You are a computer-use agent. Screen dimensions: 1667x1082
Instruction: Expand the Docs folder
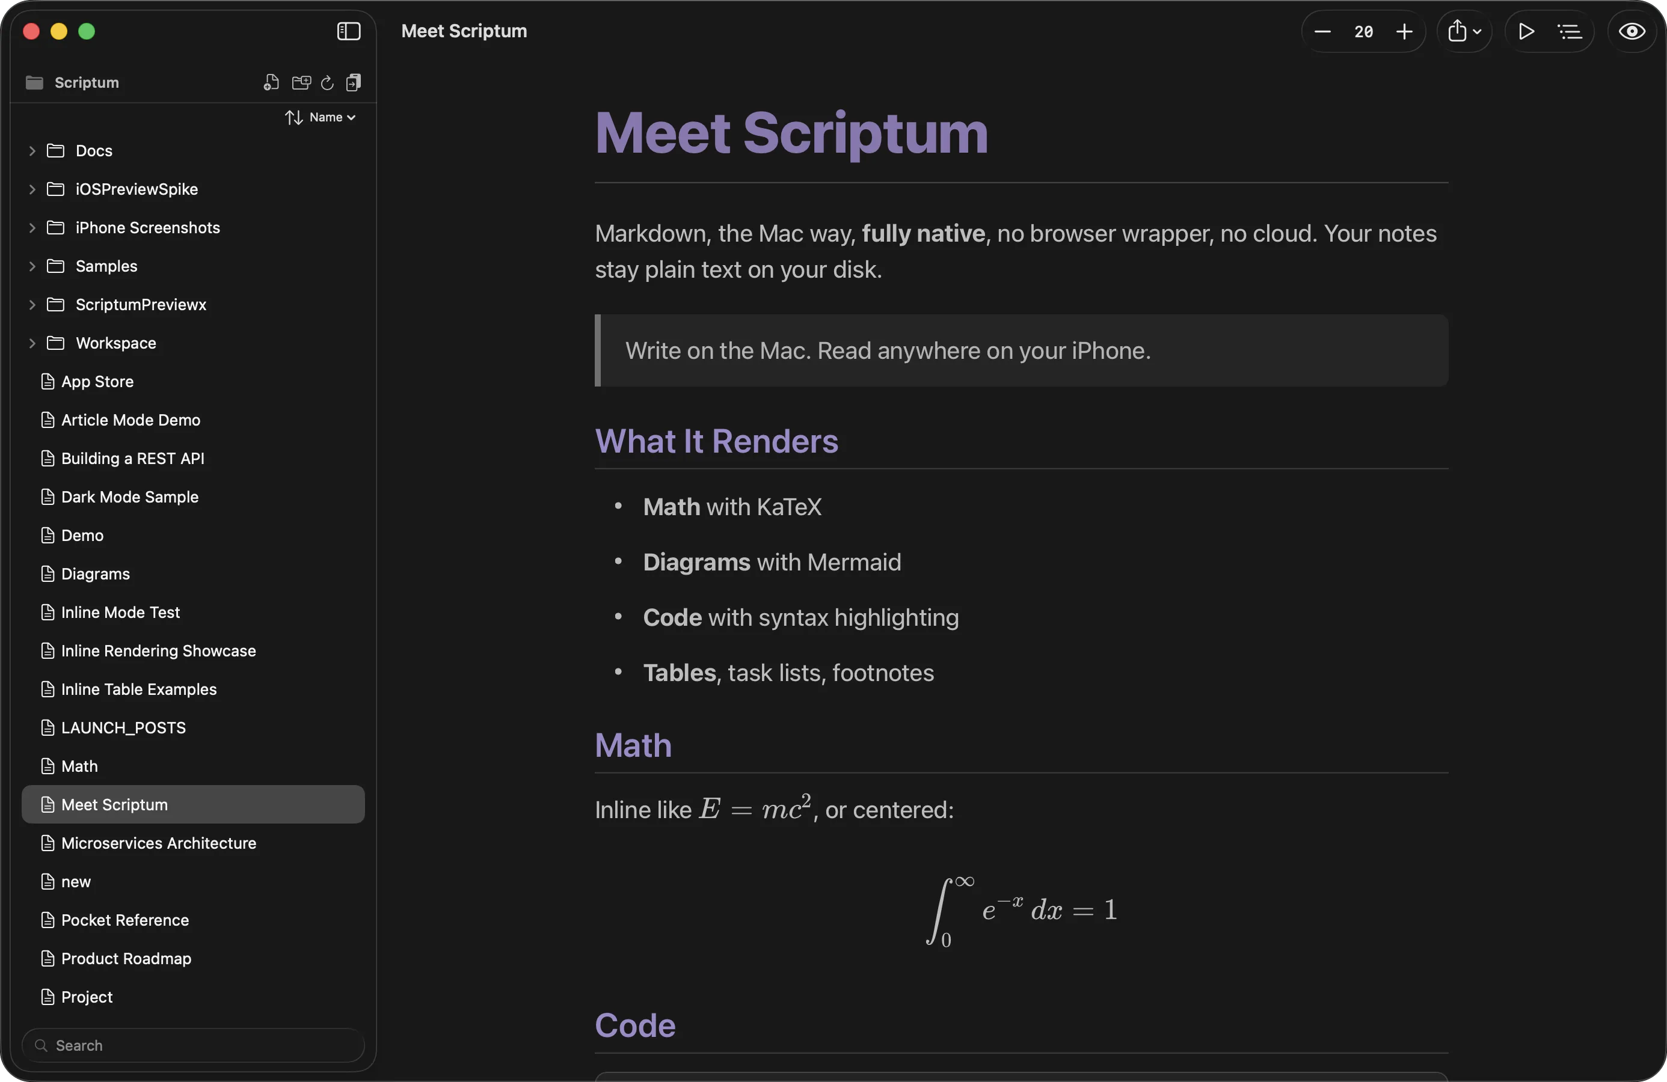pos(32,150)
